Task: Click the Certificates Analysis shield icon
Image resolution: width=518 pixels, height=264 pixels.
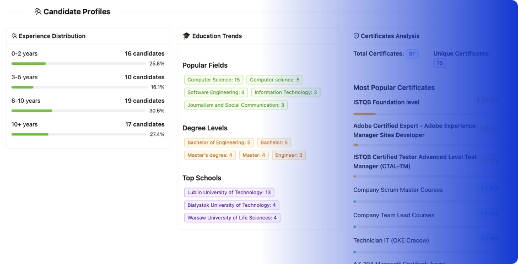Action: 356,36
